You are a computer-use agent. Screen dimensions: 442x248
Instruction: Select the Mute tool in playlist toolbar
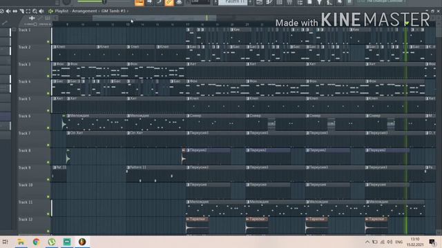(x=8, y=11)
